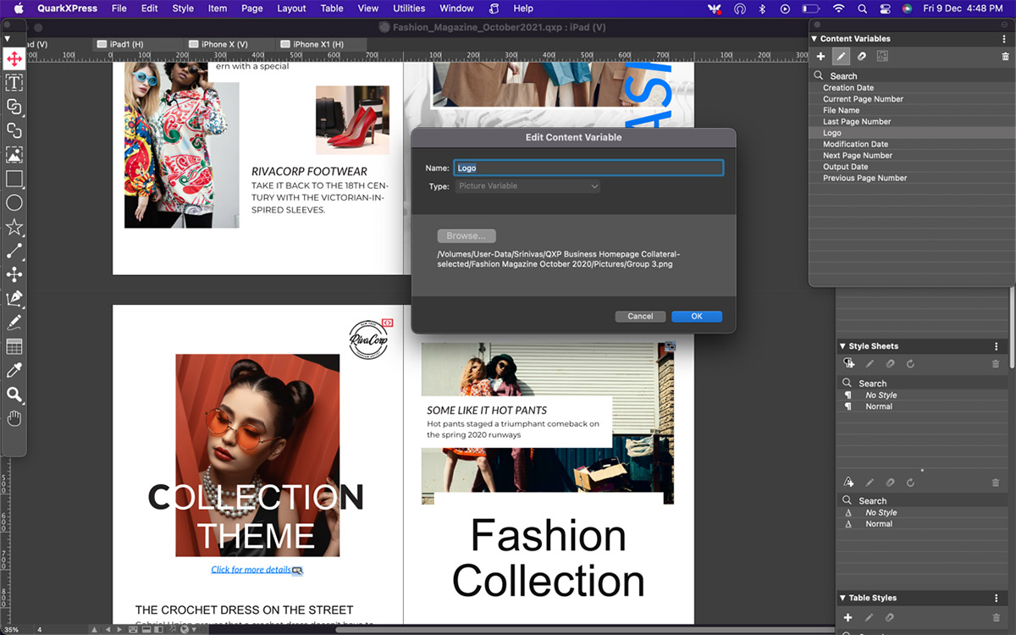Viewport: 1016px width, 635px height.
Task: Collapse the Style Sheets panel
Action: [x=842, y=346]
